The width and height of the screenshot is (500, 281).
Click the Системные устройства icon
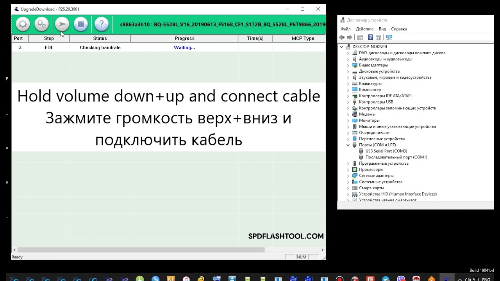click(x=355, y=182)
